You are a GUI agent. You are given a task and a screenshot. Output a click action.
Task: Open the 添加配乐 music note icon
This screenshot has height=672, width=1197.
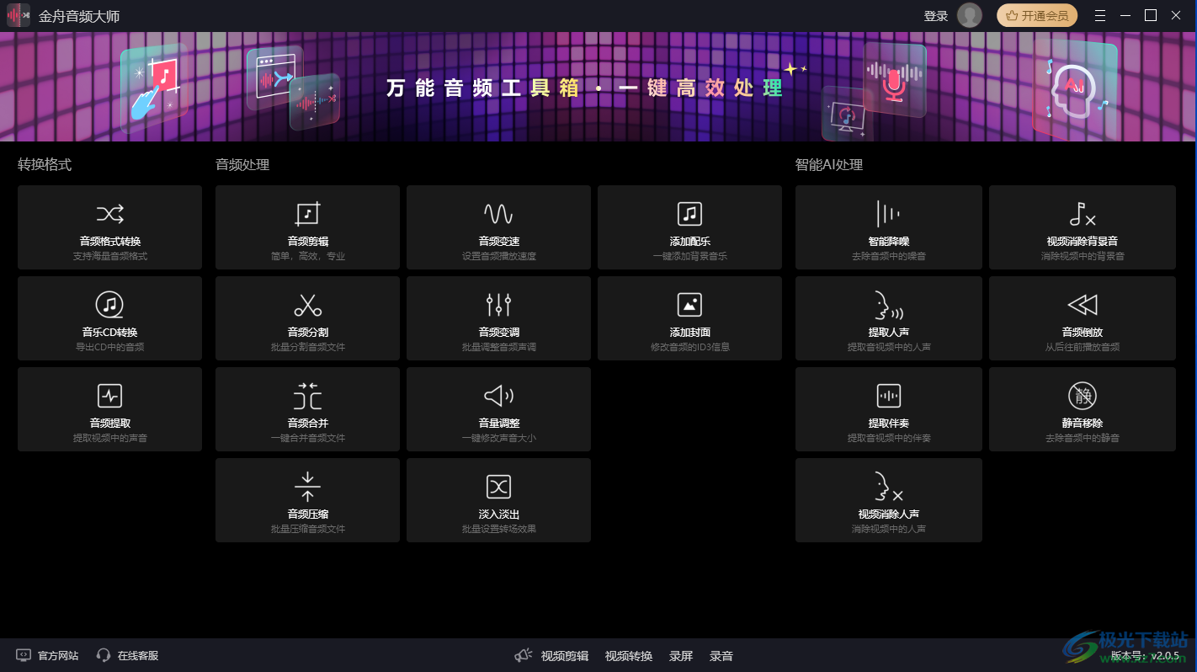pyautogui.click(x=689, y=213)
